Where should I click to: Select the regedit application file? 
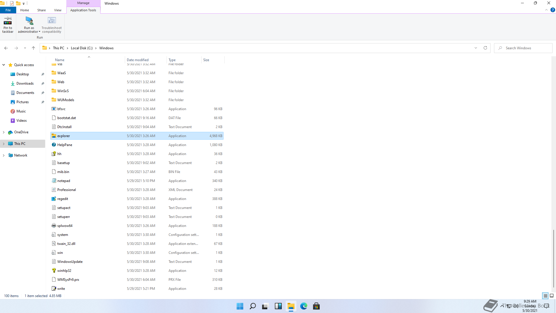(x=63, y=199)
